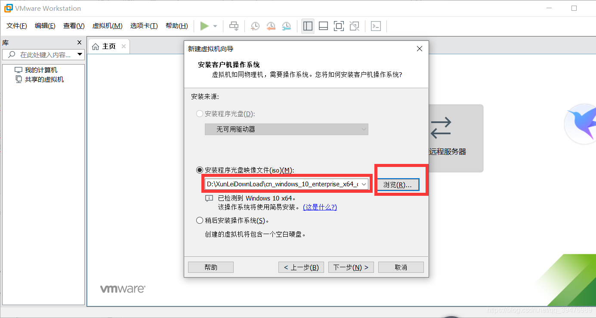Open the 编辑(E) menu
This screenshot has height=318, width=596.
click(x=45, y=26)
